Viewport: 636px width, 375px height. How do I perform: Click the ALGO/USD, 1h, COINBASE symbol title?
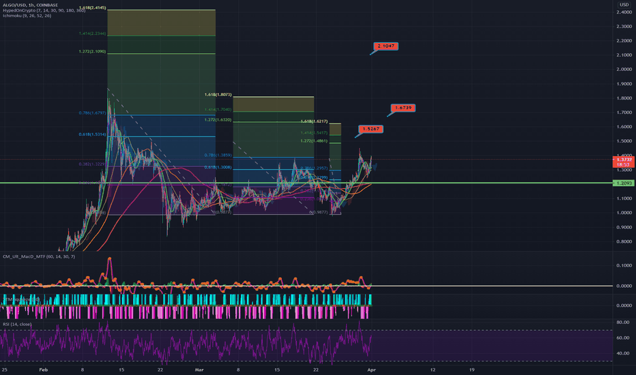(31, 5)
